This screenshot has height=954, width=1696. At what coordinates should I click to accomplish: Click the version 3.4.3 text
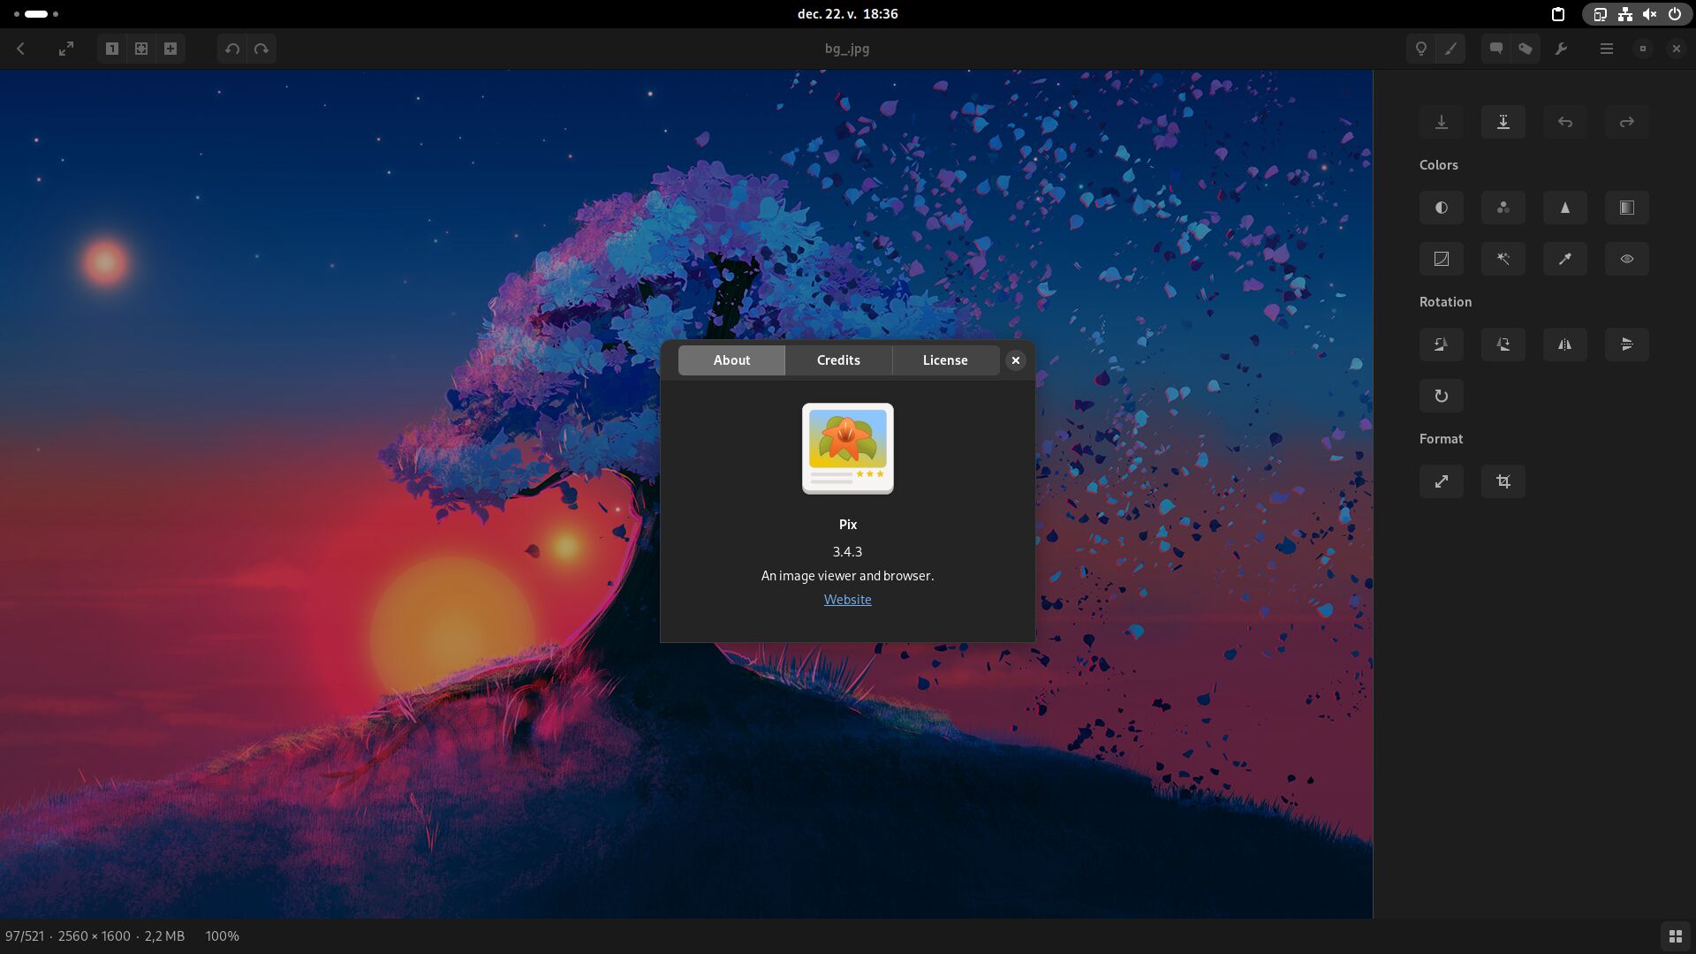(847, 552)
